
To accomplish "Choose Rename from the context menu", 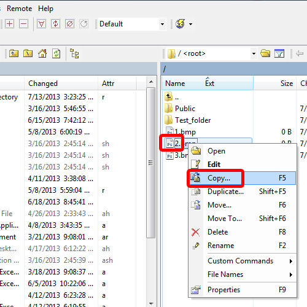I will [243, 246].
